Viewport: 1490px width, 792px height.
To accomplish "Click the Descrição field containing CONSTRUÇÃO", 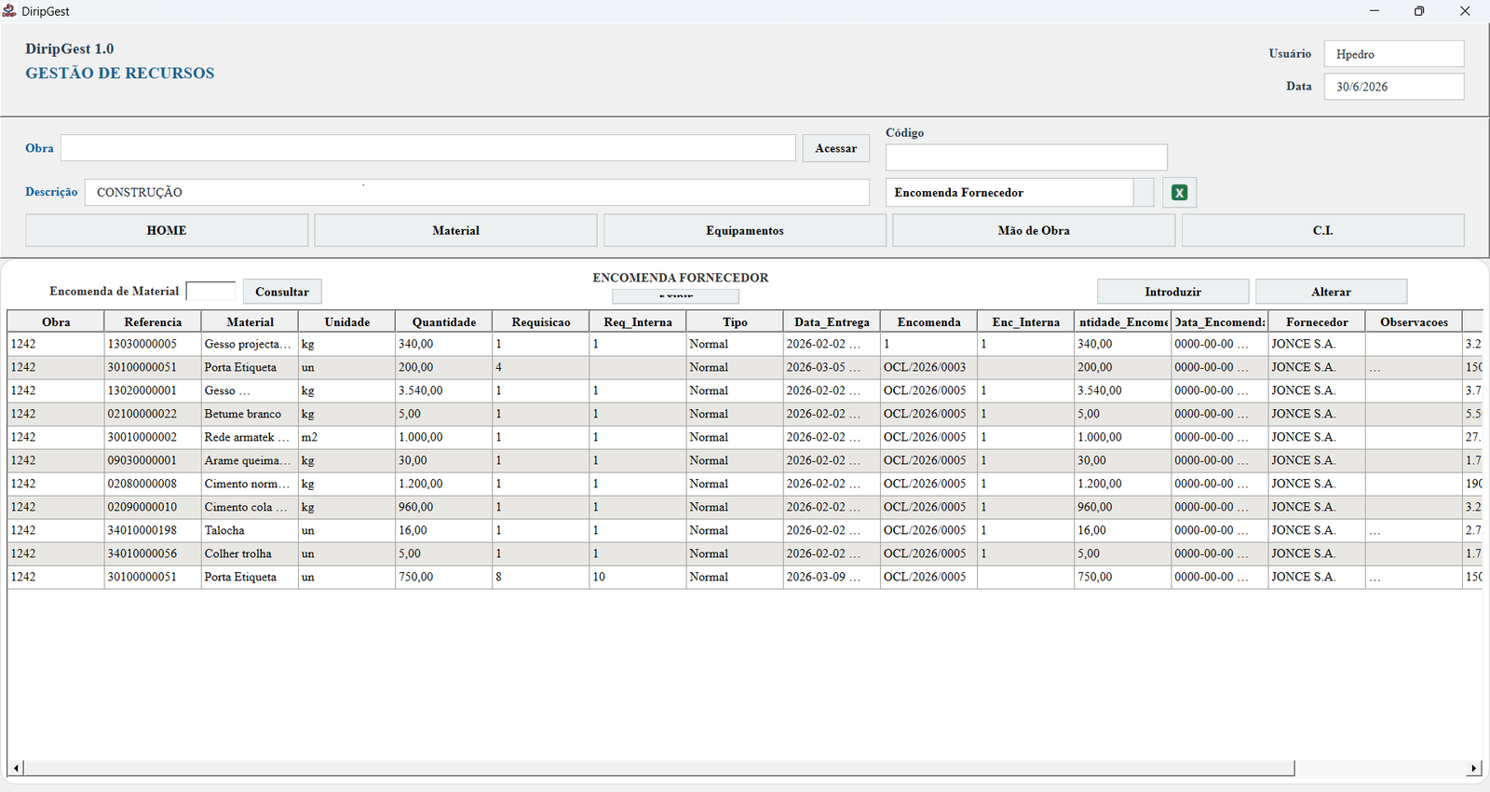I will (x=477, y=192).
